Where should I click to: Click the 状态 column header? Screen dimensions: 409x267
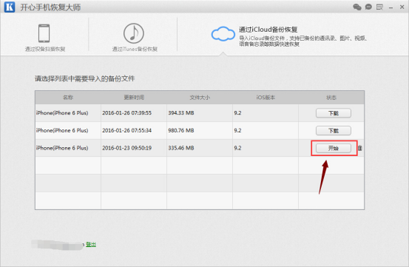click(x=331, y=97)
